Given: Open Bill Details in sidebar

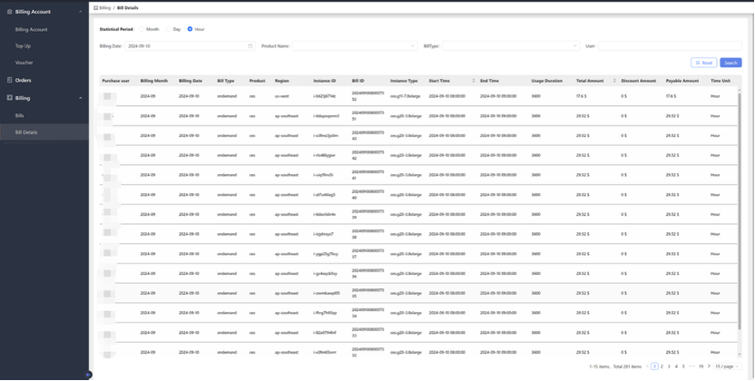Looking at the screenshot, I should (26, 132).
